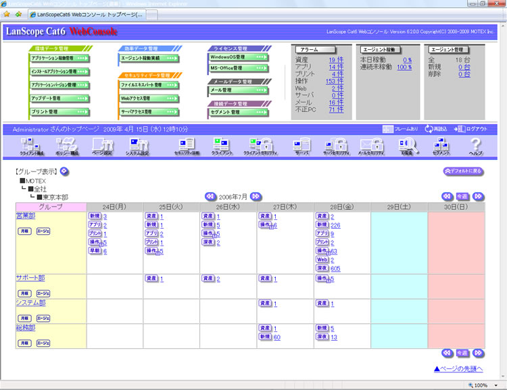507x390 pixels.
Task: Click the 今週 button above the 29日(土) column
Action: point(462,196)
